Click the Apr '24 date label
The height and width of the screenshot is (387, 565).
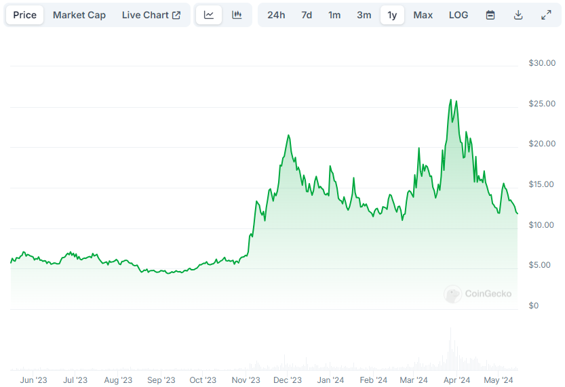coord(456,380)
